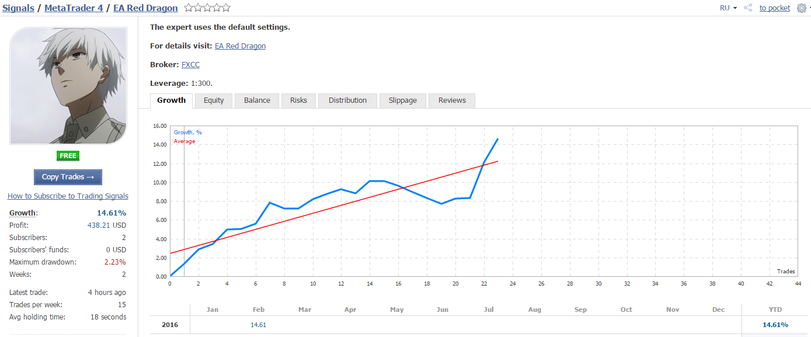Click the third rating star

(207, 8)
